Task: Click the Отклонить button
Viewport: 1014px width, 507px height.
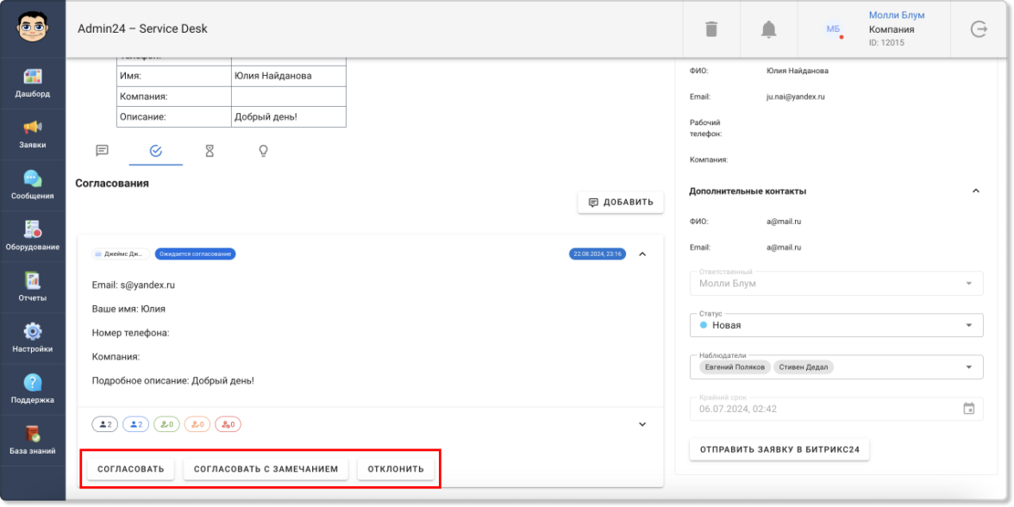Action: point(396,469)
